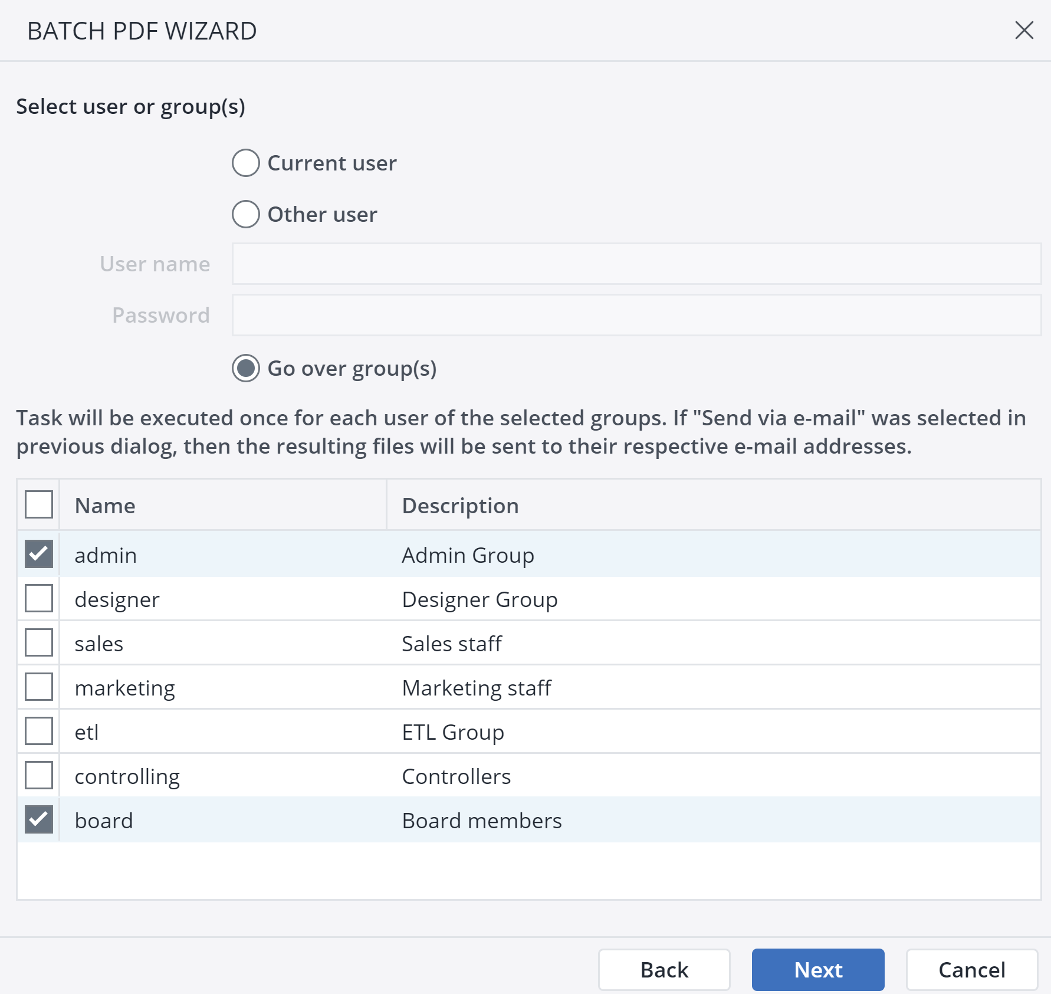Toggle the select-all checkbox in header
This screenshot has width=1051, height=994.
(39, 504)
